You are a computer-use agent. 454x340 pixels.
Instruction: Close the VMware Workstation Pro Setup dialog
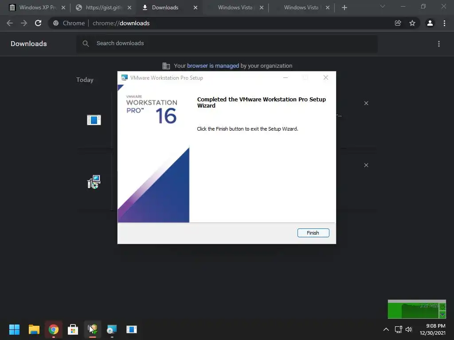coord(326,77)
